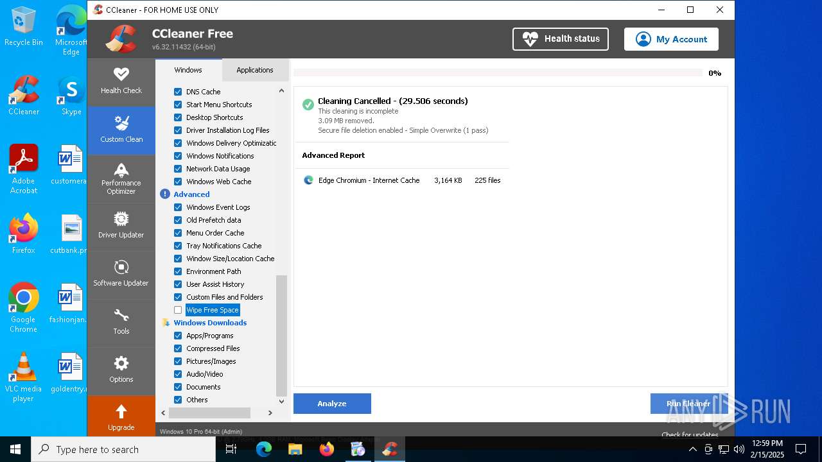The width and height of the screenshot is (822, 462).
Task: Uncheck Windows Event Logs option
Action: (178, 207)
